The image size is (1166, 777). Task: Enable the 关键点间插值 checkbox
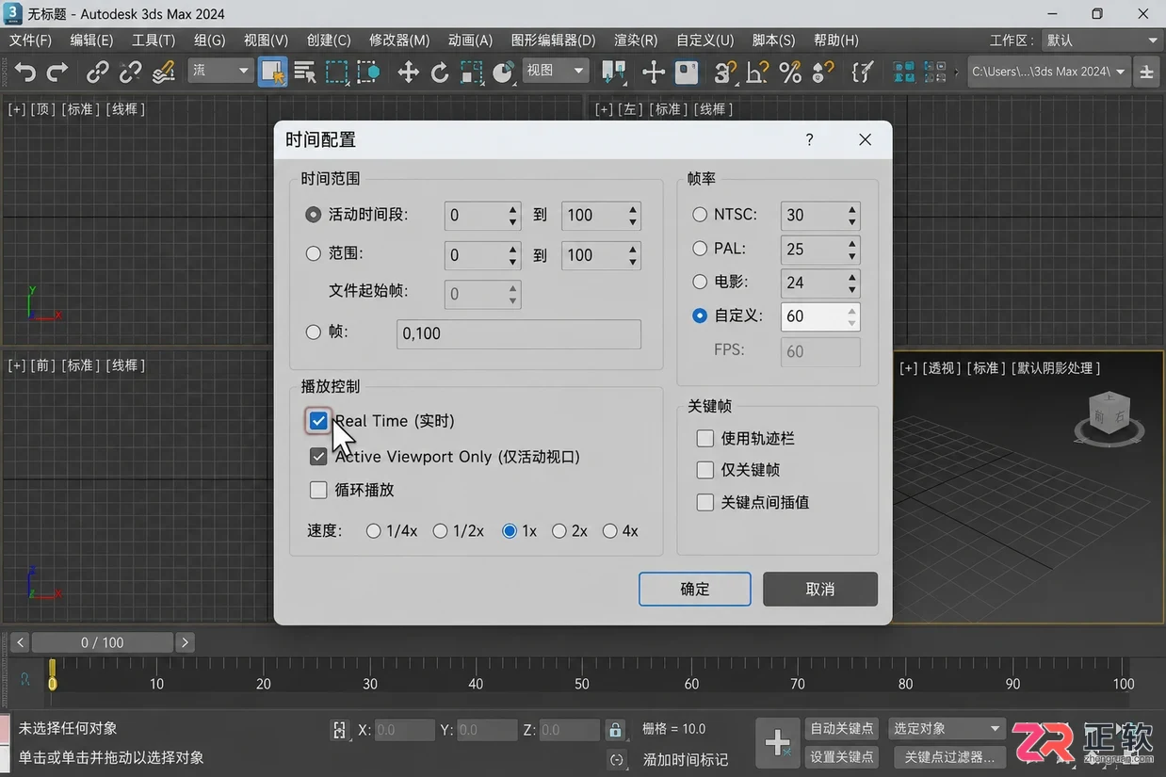pos(704,502)
